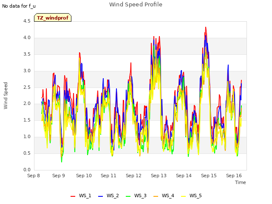Screen dimensions: 272x204
Task: Click the WS_5 yellow legend swatch
Action: point(183,196)
